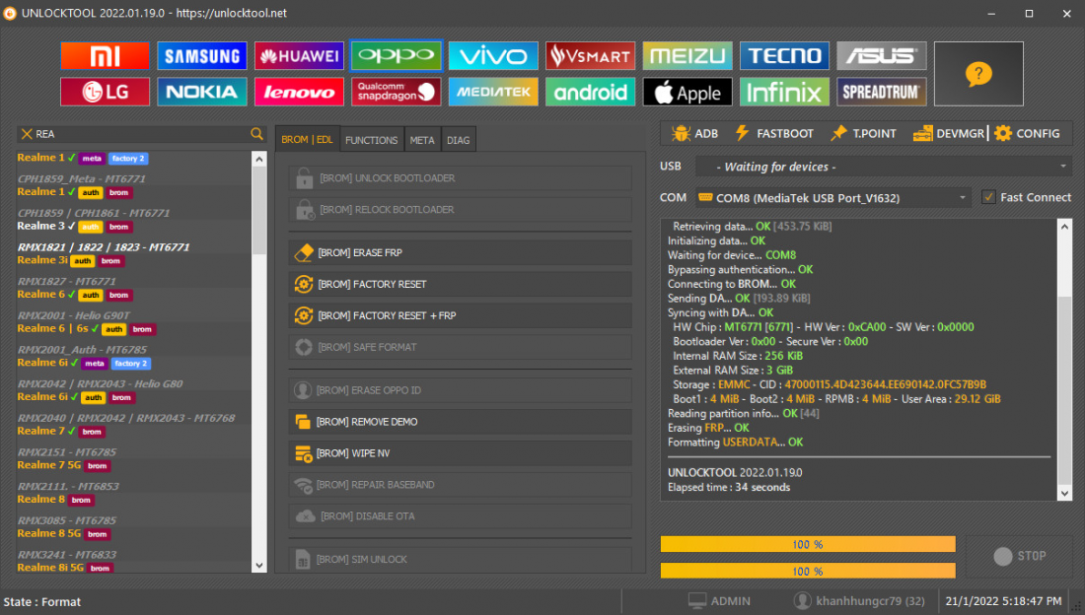The image size is (1085, 615).
Task: Switch to the META tab
Action: 422,140
